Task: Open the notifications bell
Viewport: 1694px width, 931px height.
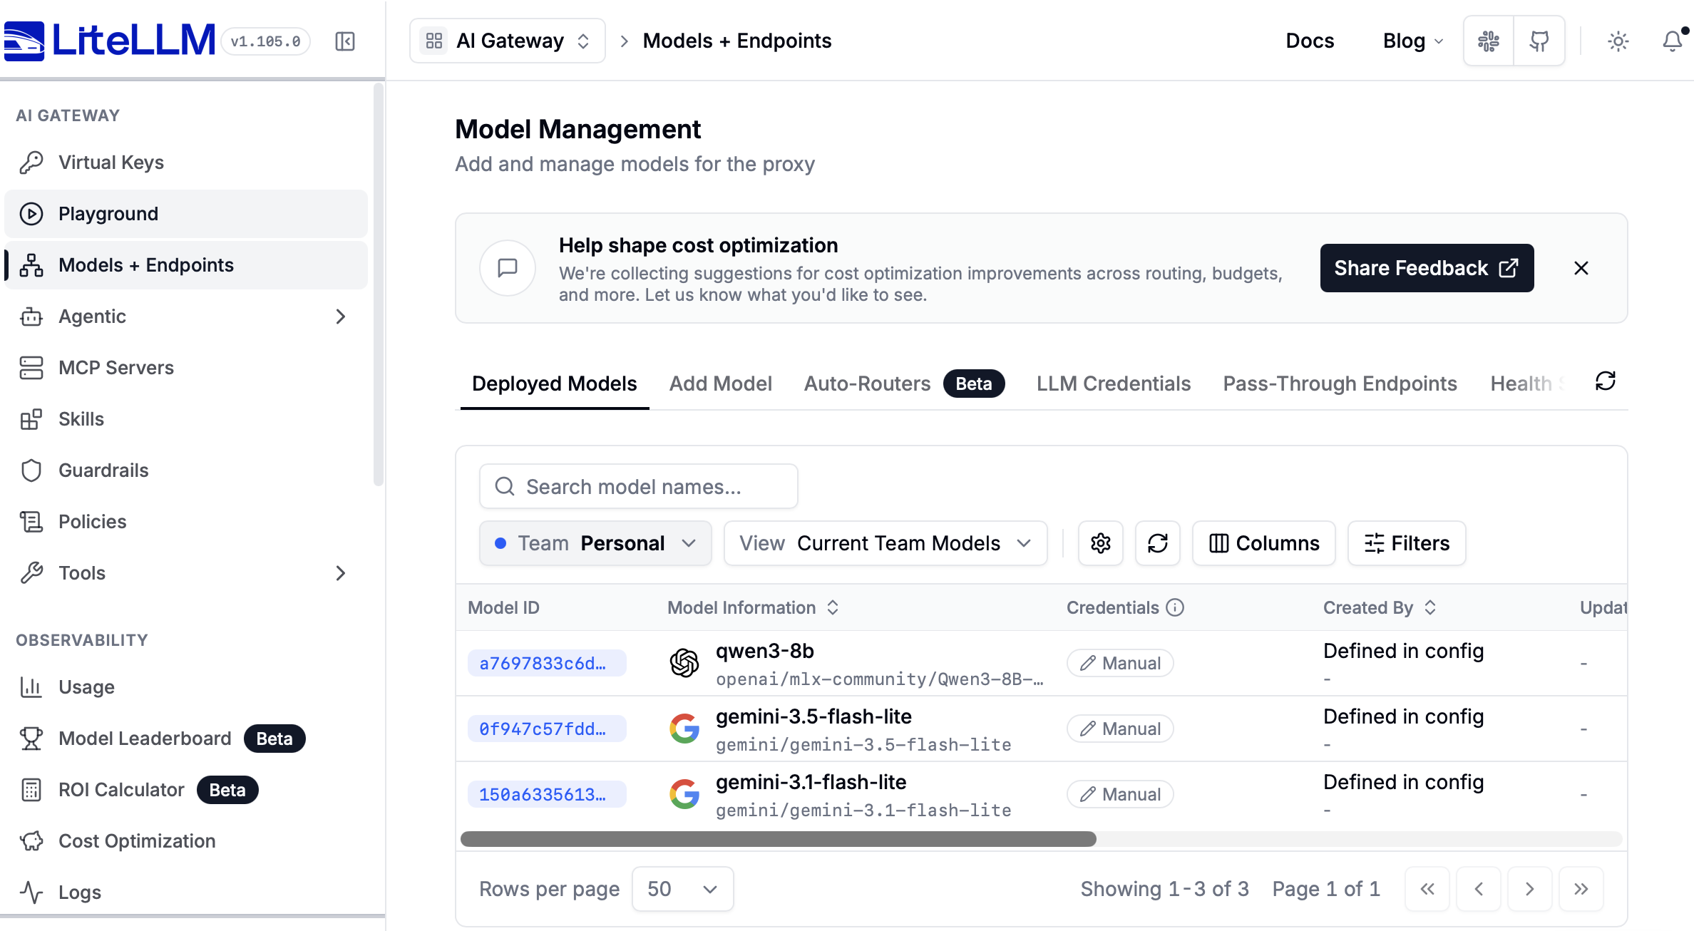Action: point(1673,41)
